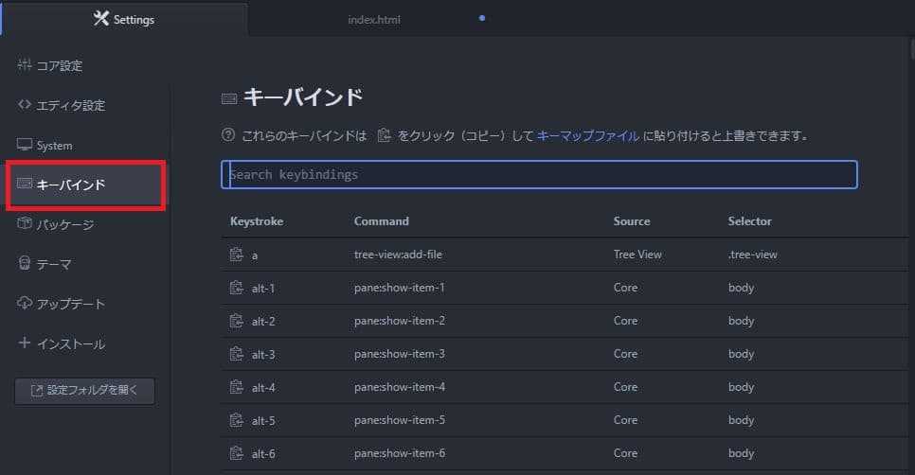The image size is (915, 475).
Task: Copy the alt-4 keybinding via clipboard icon
Action: pyautogui.click(x=237, y=387)
